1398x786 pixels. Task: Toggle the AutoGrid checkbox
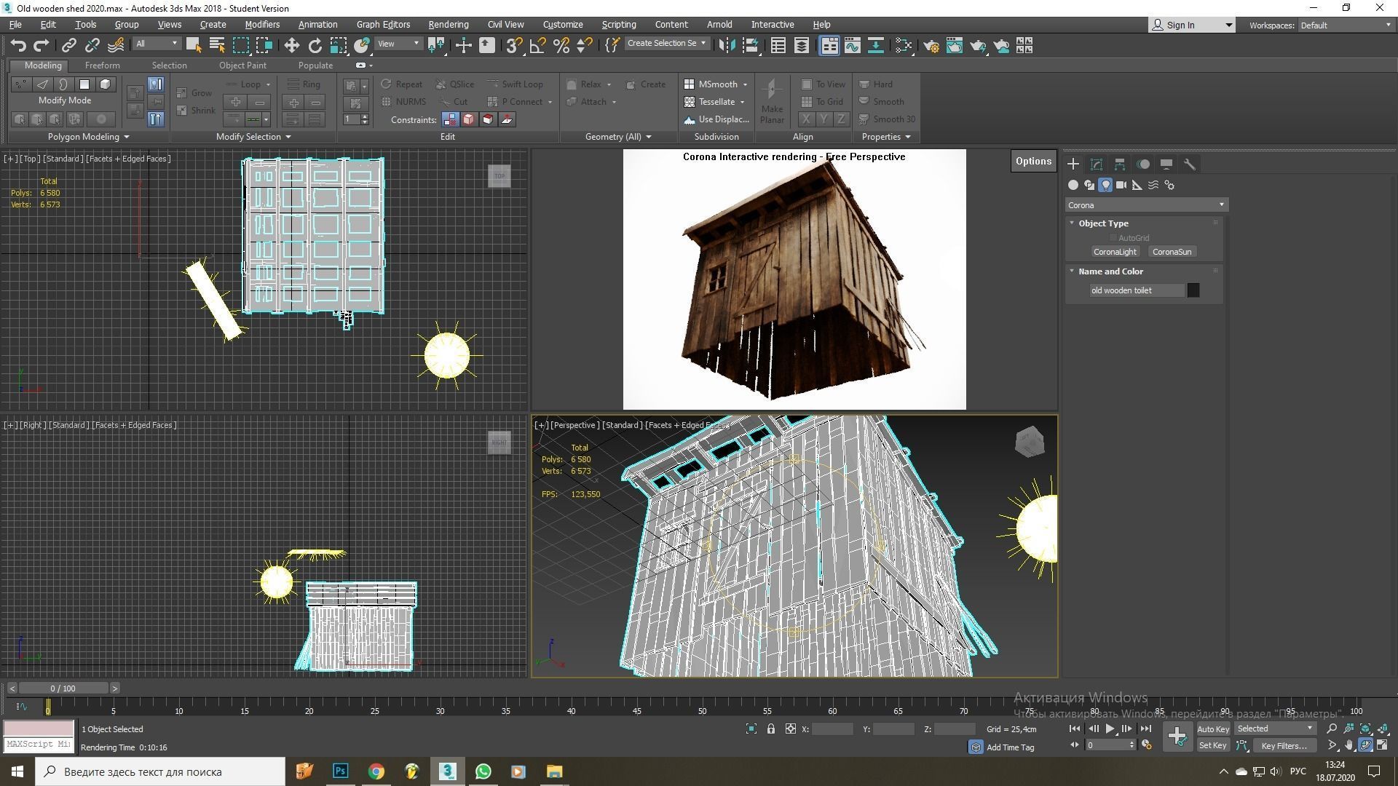[1113, 238]
